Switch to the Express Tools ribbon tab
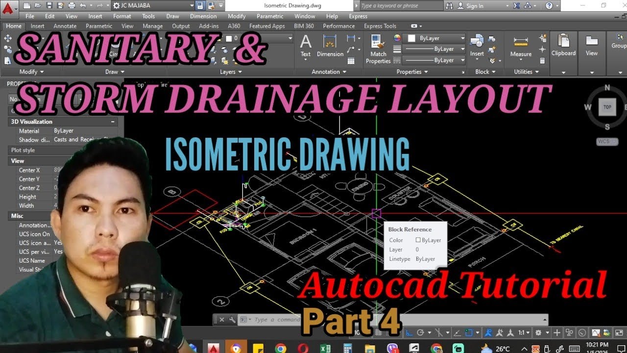The height and width of the screenshot is (353, 627). point(380,26)
